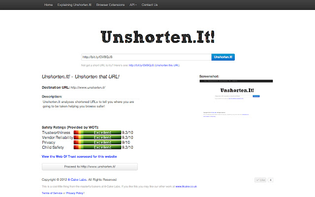Screen dimensions: 315x197
Task: Open the Contact Us page
Action: pos(150,5)
